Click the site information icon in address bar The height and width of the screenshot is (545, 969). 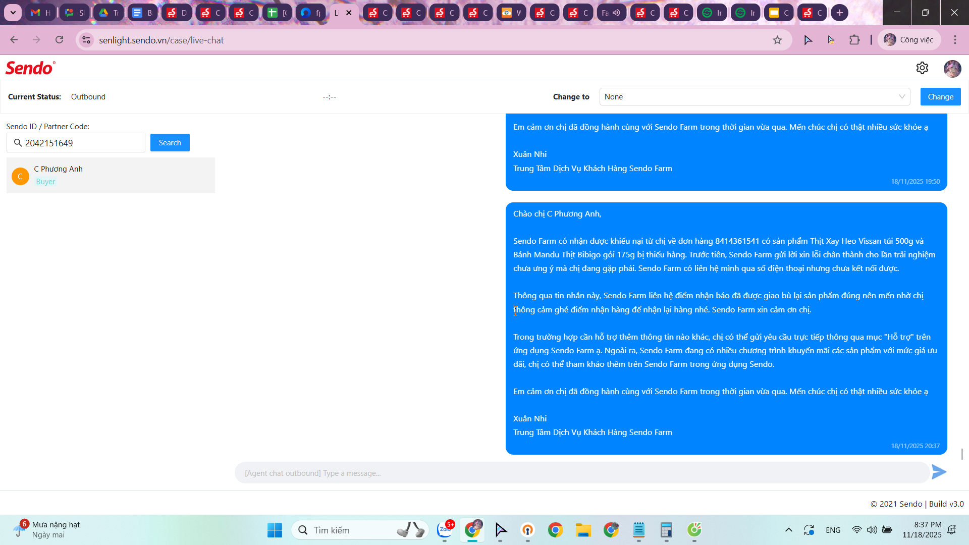86,40
